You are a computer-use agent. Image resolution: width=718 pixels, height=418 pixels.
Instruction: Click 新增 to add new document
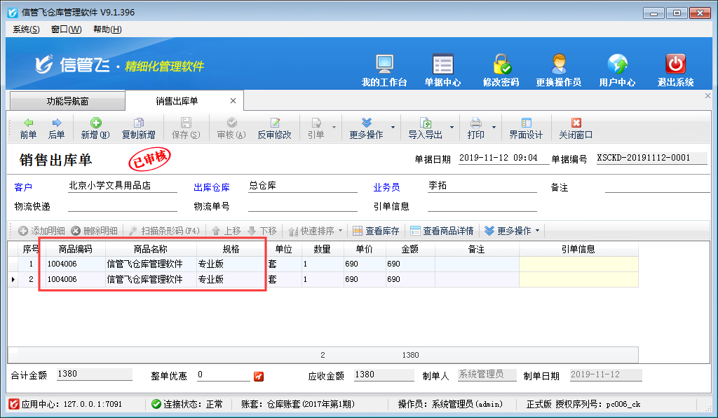click(95, 128)
